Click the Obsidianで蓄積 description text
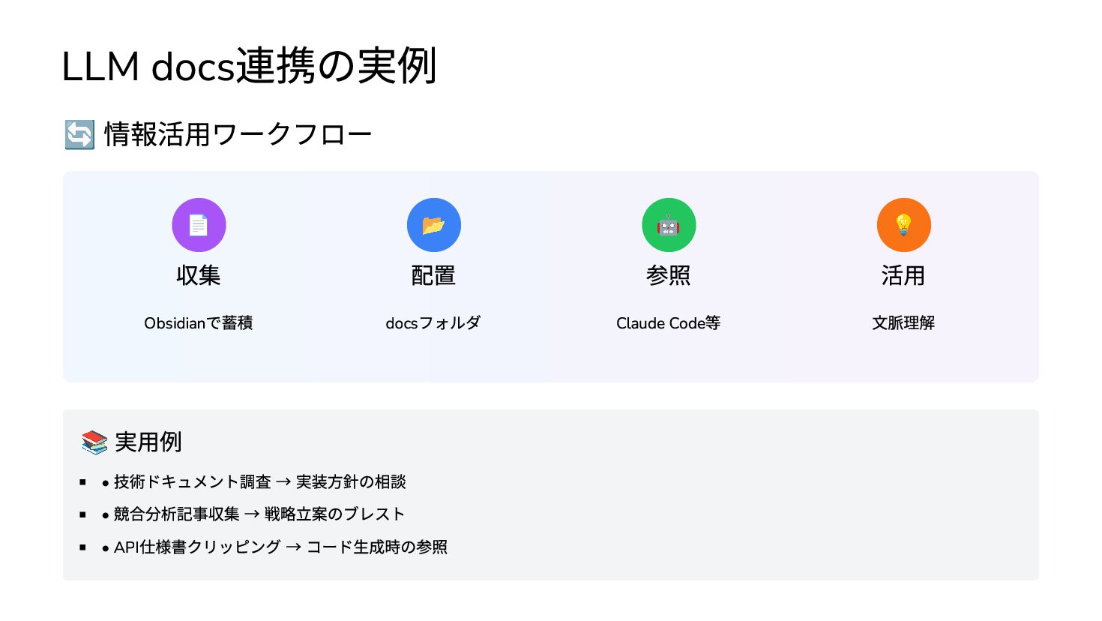Image resolution: width=1102 pixels, height=621 pixels. click(199, 323)
